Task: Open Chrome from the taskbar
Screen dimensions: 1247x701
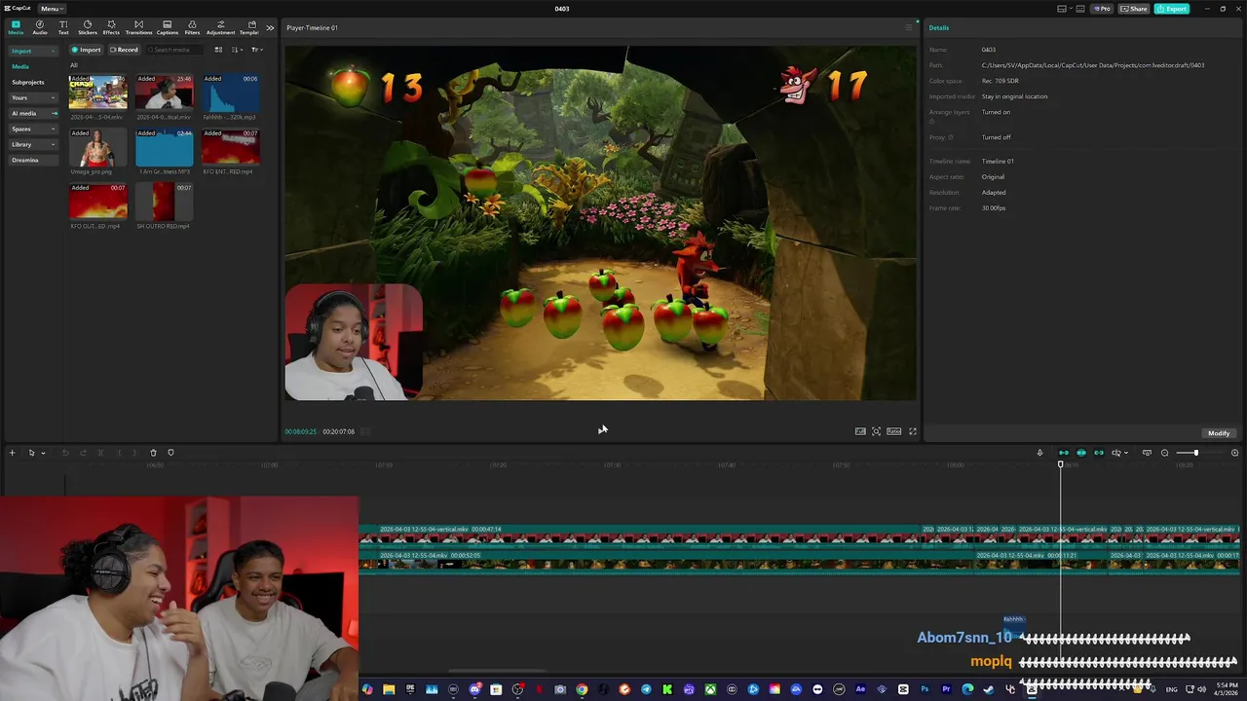Action: click(582, 689)
